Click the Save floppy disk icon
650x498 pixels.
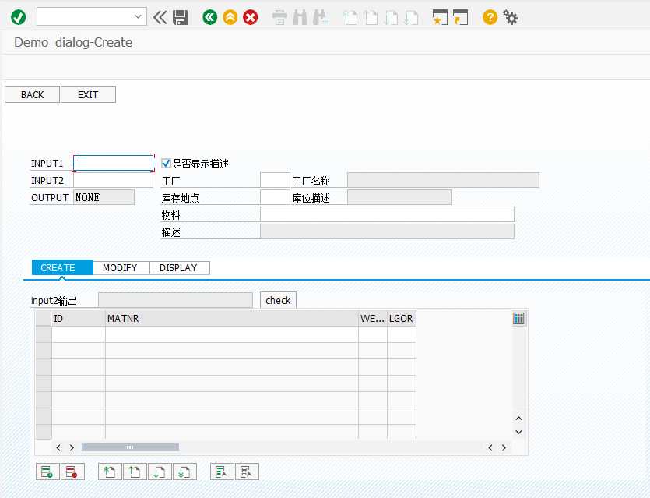point(180,17)
